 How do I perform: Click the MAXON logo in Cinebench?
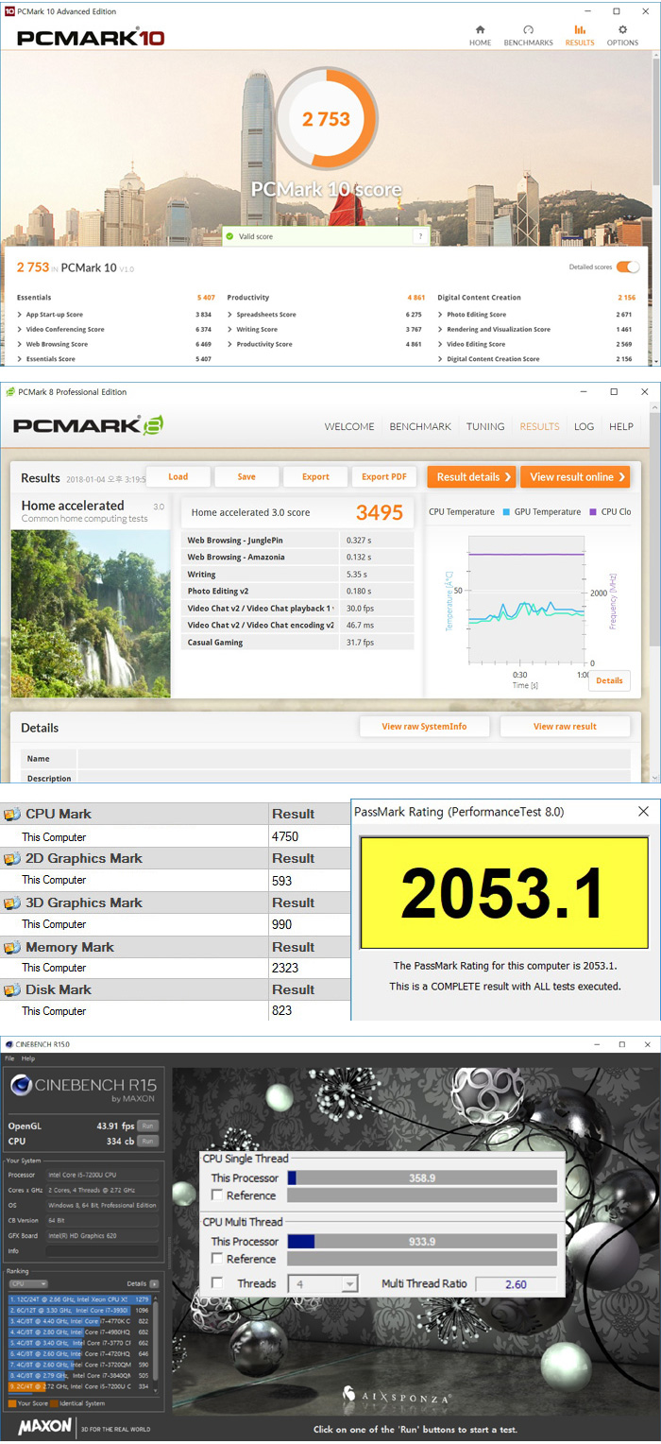[44, 1426]
